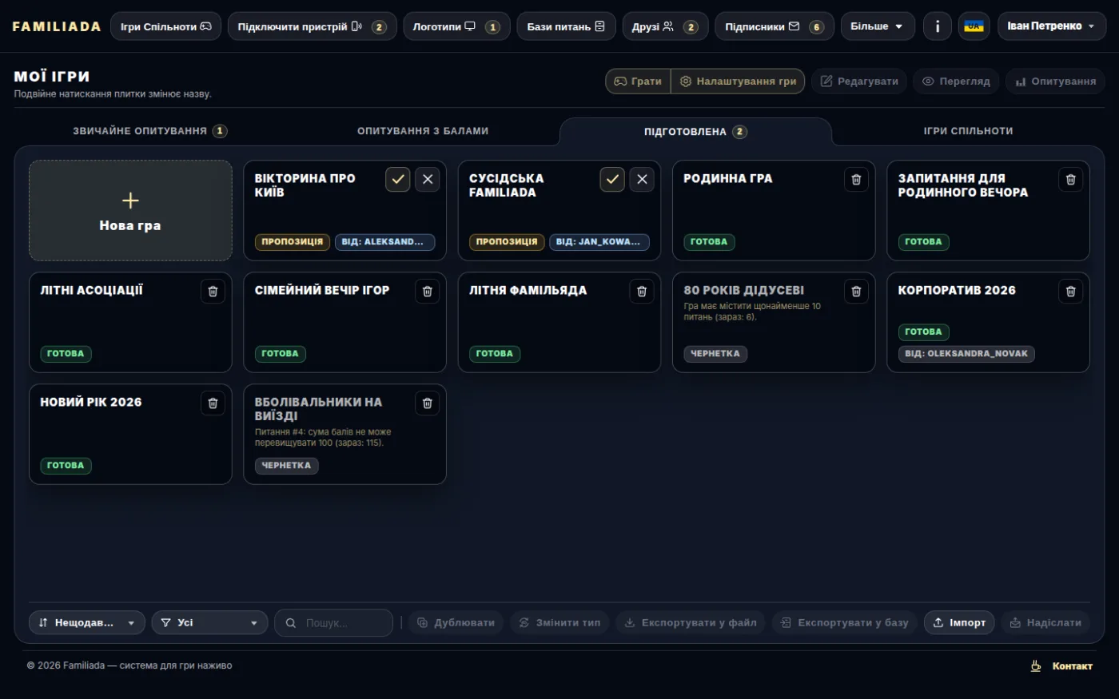Click the Familiada logo
1119x699 pixels.
tap(57, 26)
